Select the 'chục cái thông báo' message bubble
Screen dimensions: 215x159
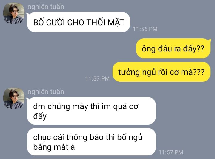pyautogui.click(x=91, y=142)
